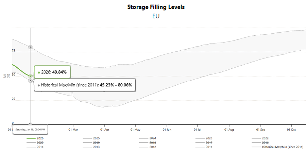Show the 2022 storage line
The width and height of the screenshot is (306, 153).
[x=265, y=138]
